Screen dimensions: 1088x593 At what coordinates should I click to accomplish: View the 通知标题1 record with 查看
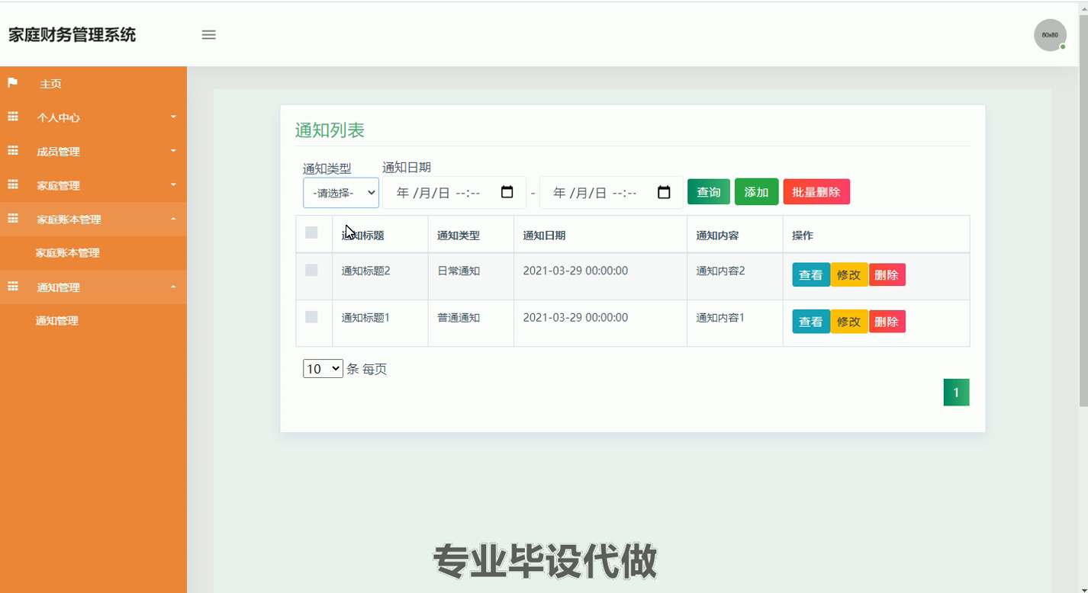tap(811, 322)
